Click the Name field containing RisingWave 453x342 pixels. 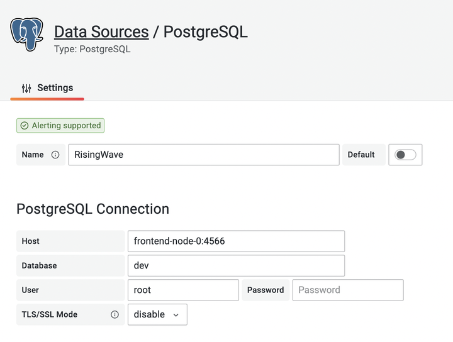point(203,155)
